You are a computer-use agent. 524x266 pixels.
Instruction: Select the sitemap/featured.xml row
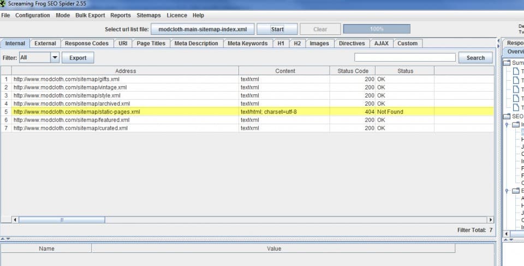[247, 120]
